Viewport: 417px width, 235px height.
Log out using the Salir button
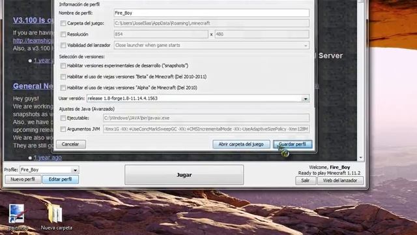pos(306,180)
